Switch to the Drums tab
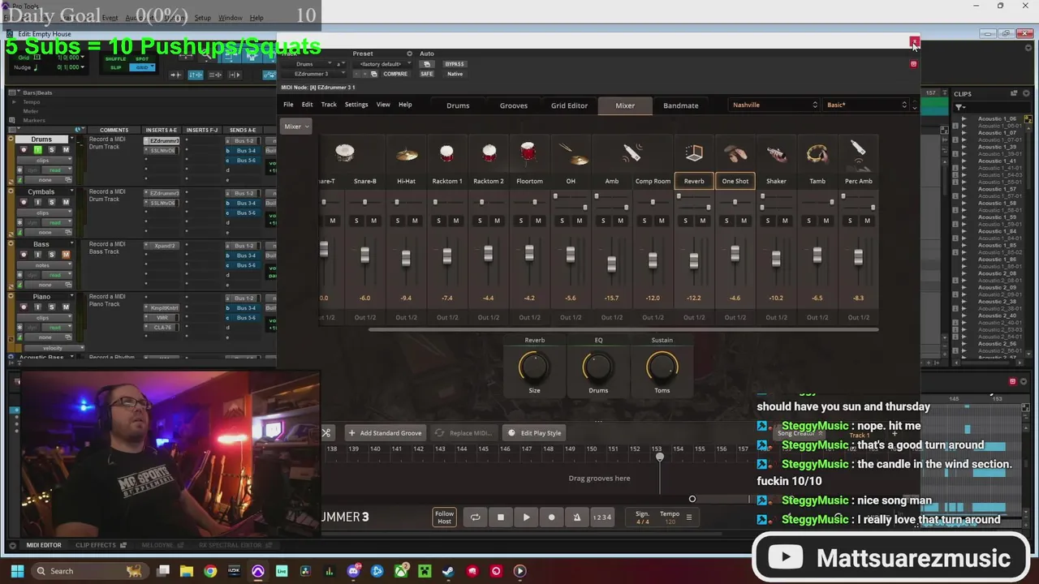This screenshot has width=1039, height=584. [x=458, y=105]
